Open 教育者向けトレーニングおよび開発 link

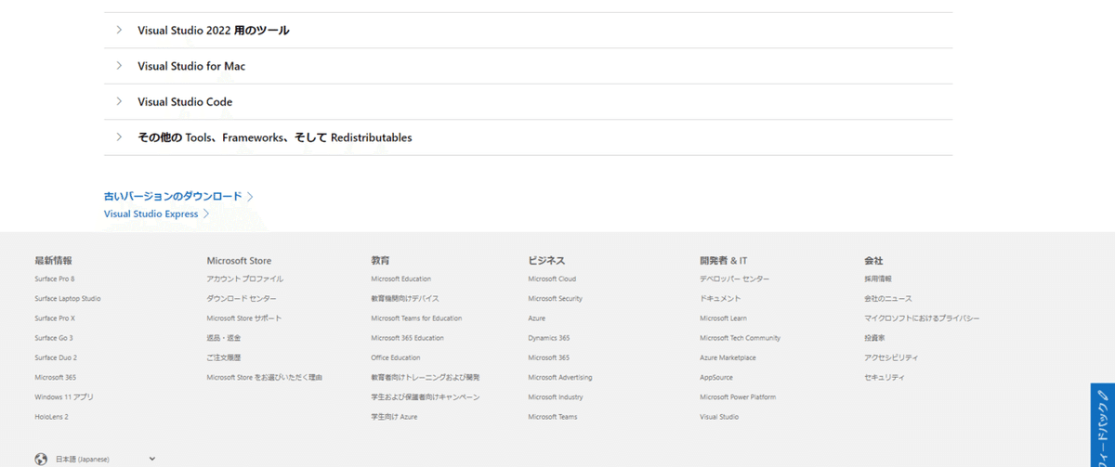[426, 377]
